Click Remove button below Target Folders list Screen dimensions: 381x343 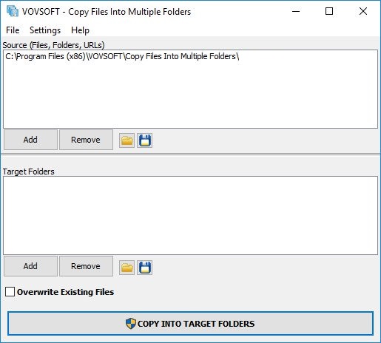click(86, 266)
